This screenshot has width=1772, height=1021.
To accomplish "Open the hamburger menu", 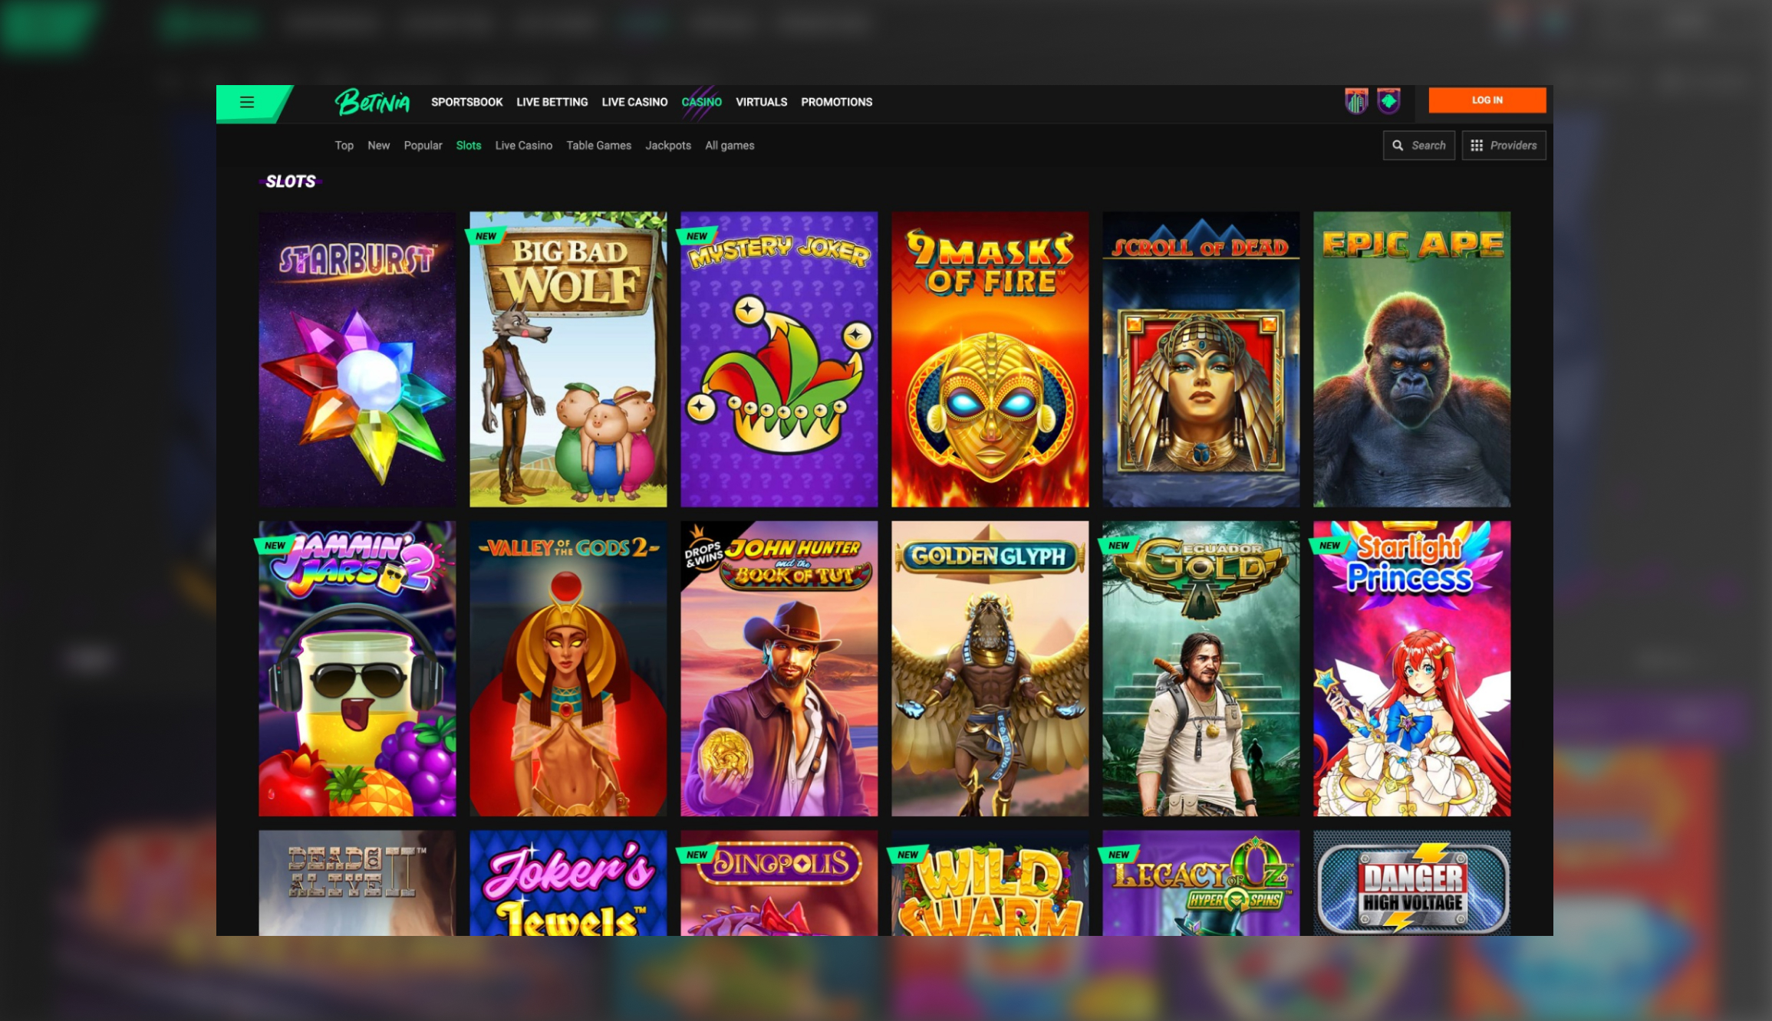I will pyautogui.click(x=247, y=101).
